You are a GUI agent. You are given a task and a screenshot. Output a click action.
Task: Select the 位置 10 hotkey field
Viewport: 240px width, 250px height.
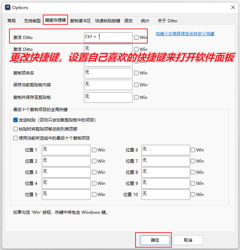(x=166, y=195)
